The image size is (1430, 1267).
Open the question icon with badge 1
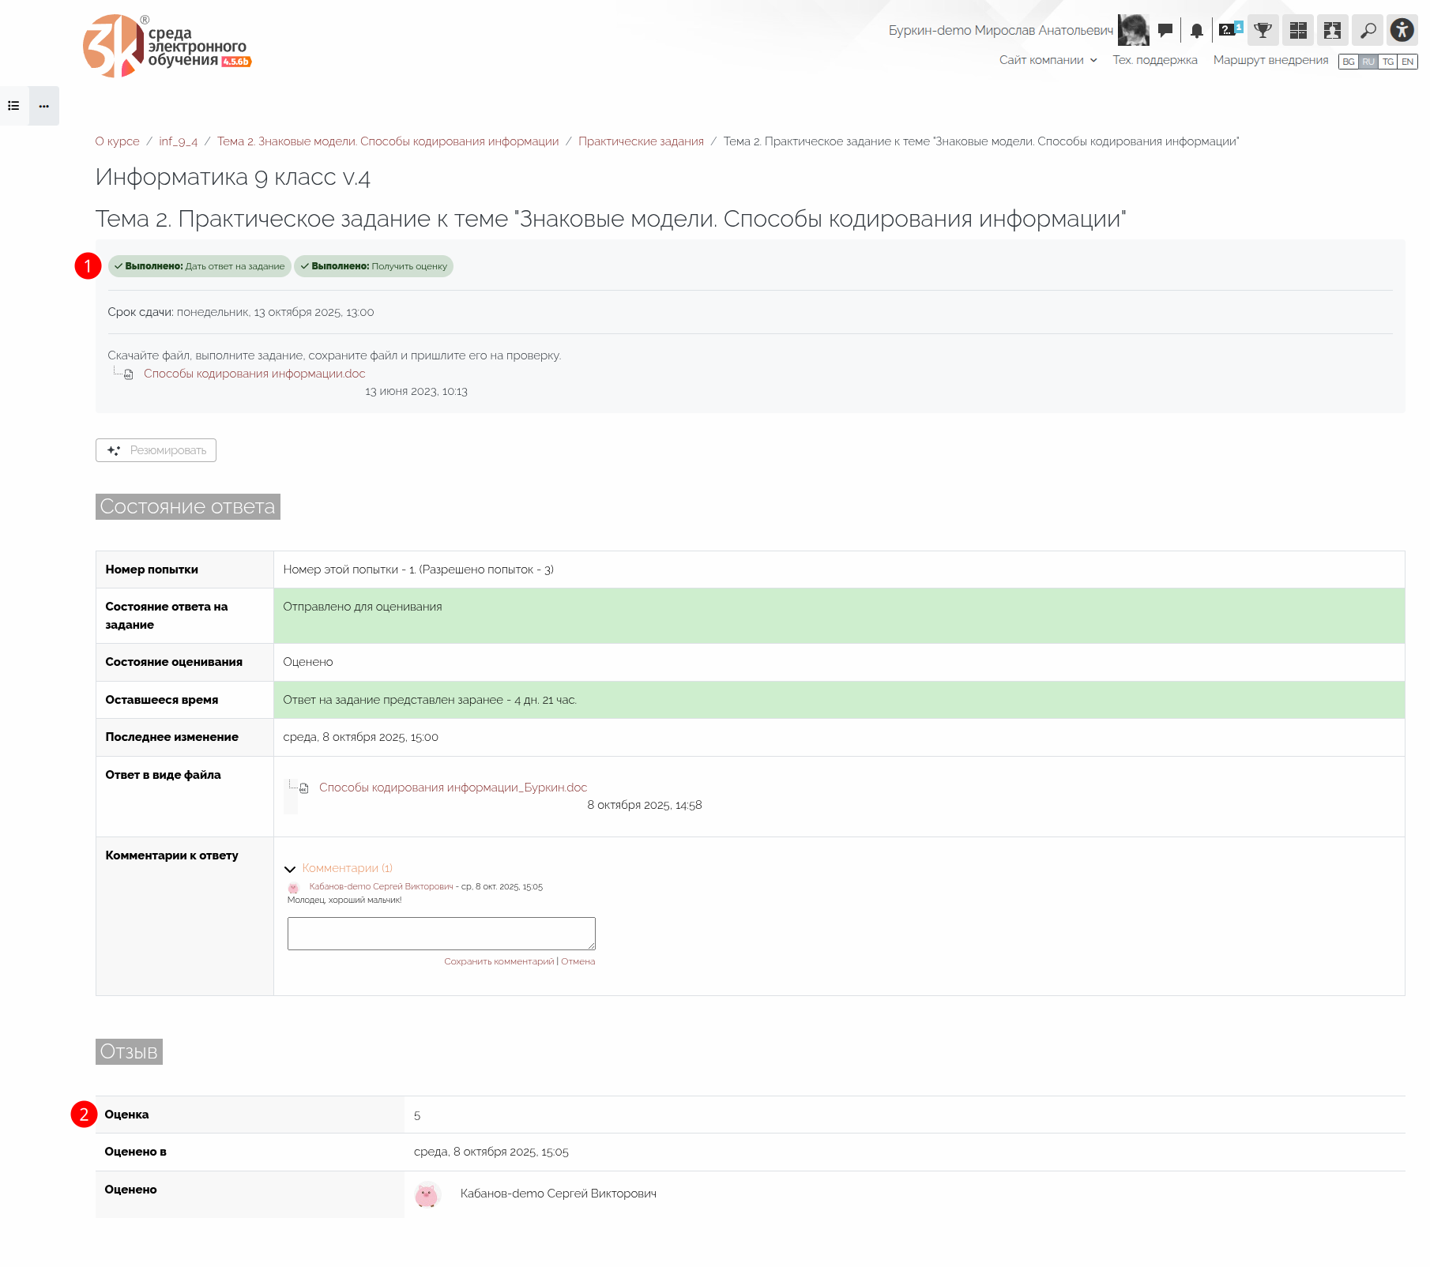tap(1229, 30)
